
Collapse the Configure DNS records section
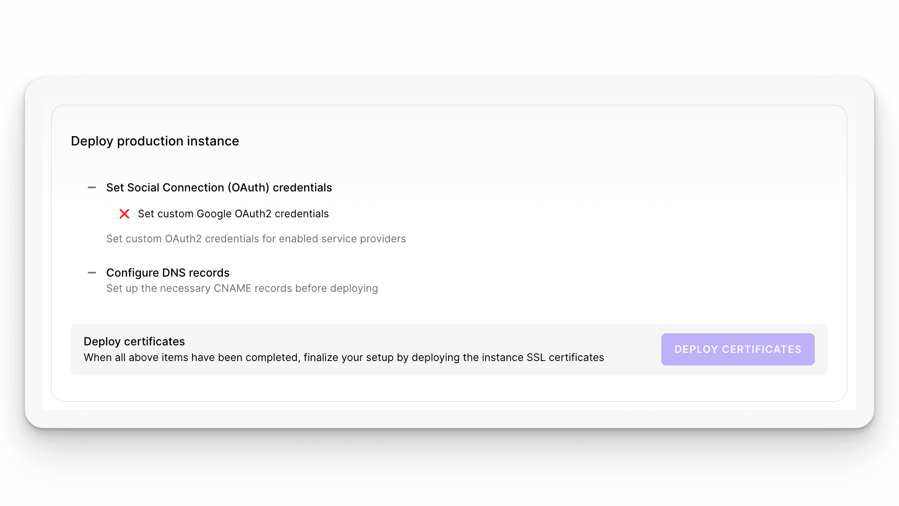pyautogui.click(x=92, y=273)
